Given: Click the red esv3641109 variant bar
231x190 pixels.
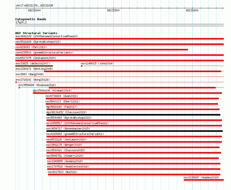Looking at the screenshot, I should (119, 39).
